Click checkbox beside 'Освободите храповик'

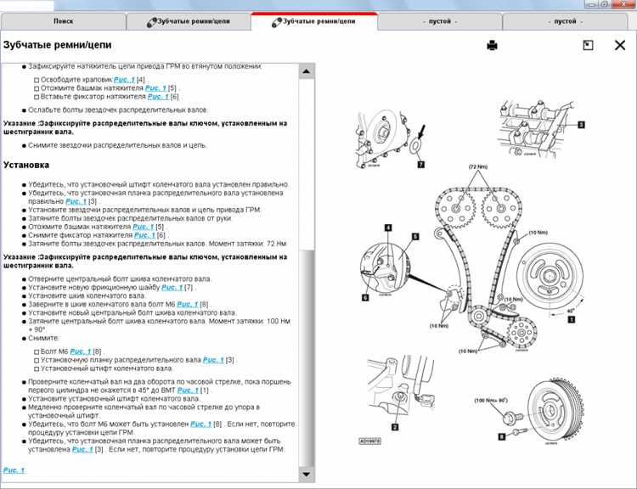tap(37, 80)
